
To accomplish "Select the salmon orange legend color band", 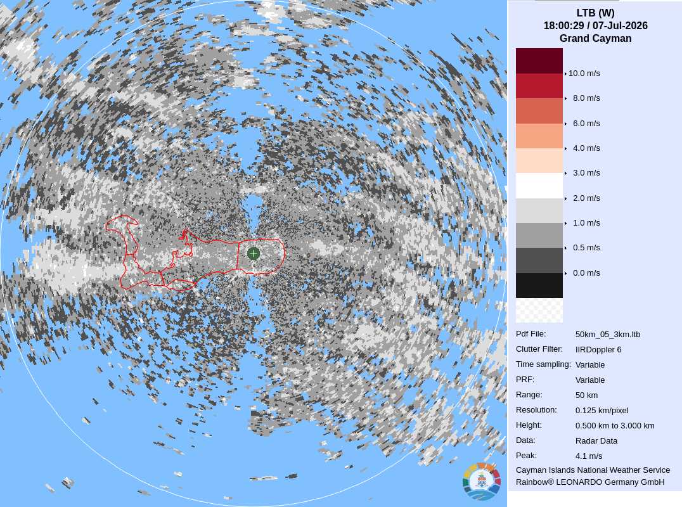I will coord(539,136).
